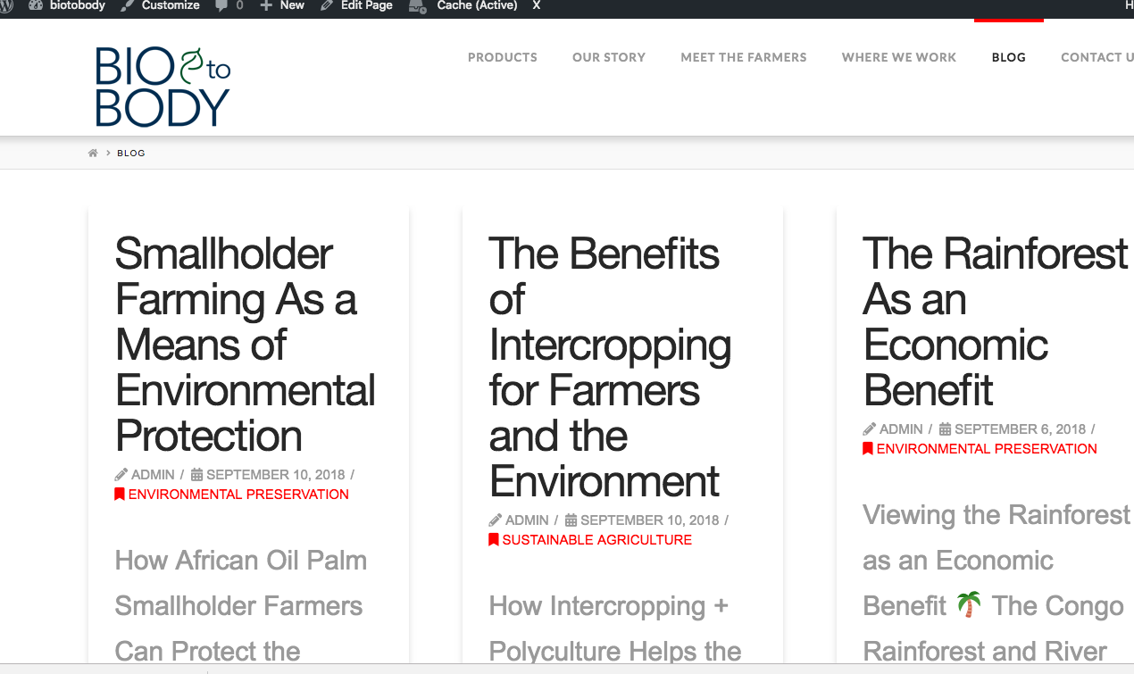Click the X in the admin bar
This screenshot has width=1134, height=674.
(537, 5)
